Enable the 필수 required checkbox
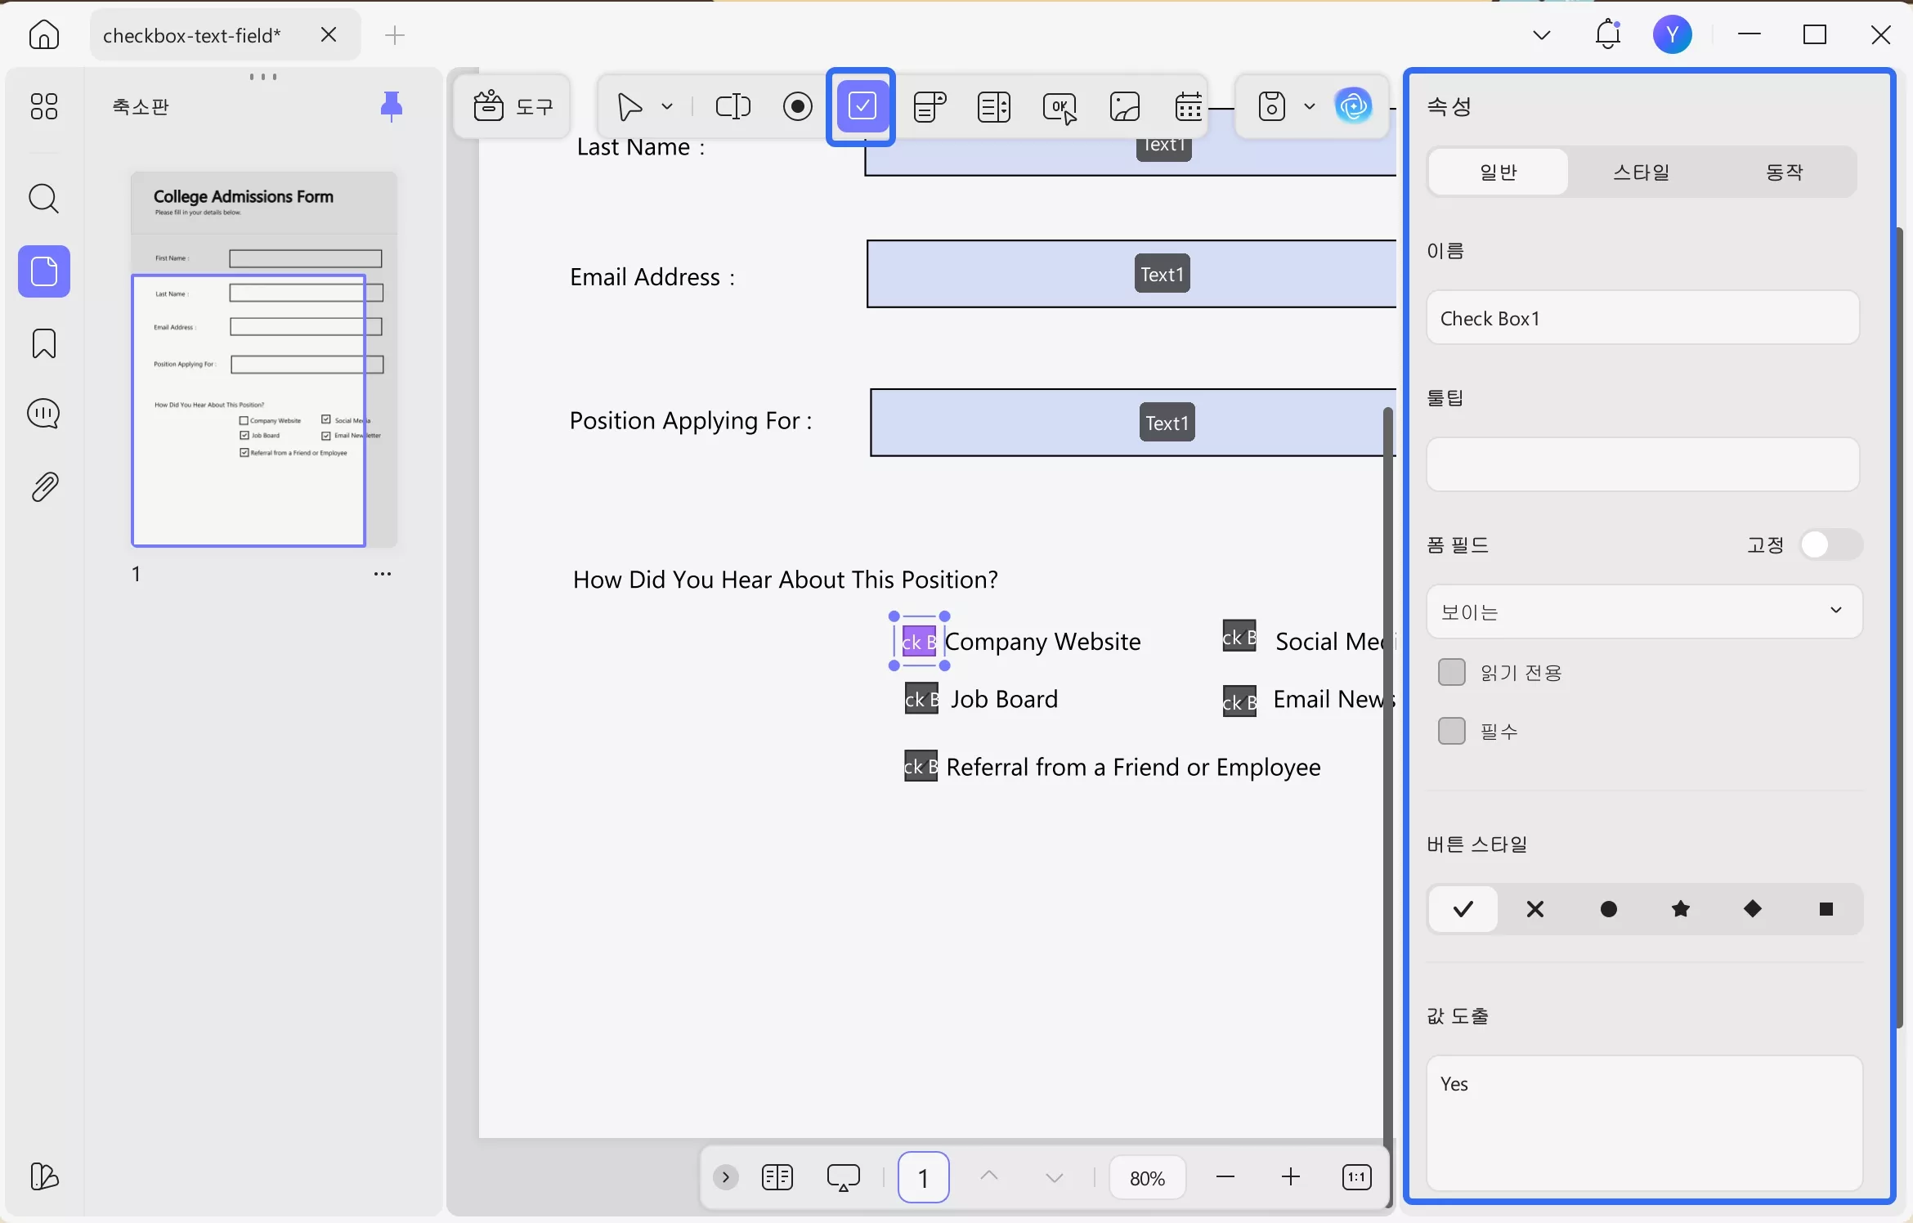This screenshot has height=1223, width=1913. 1451,731
